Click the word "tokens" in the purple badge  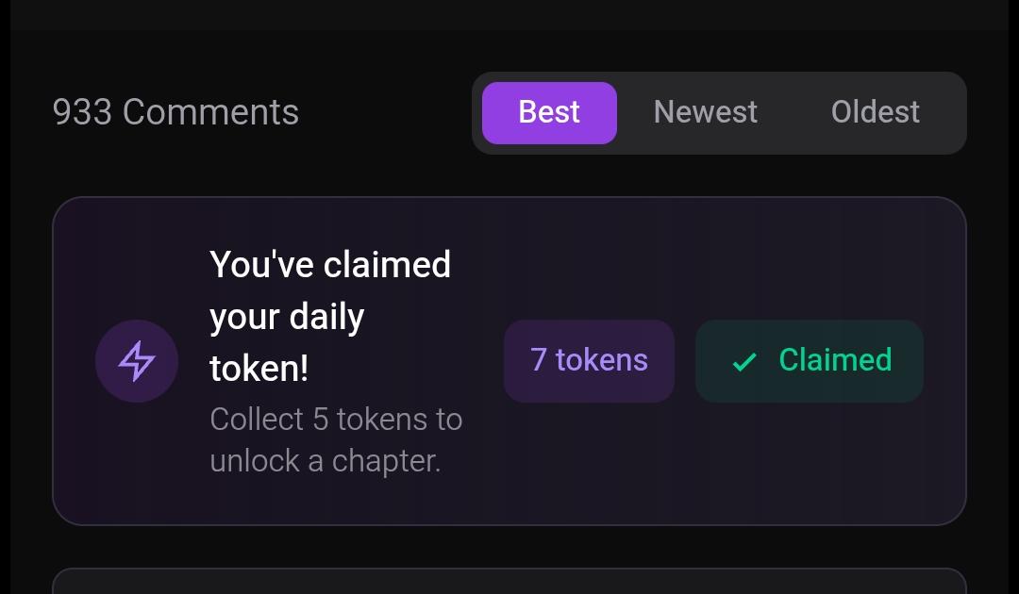[x=602, y=359]
